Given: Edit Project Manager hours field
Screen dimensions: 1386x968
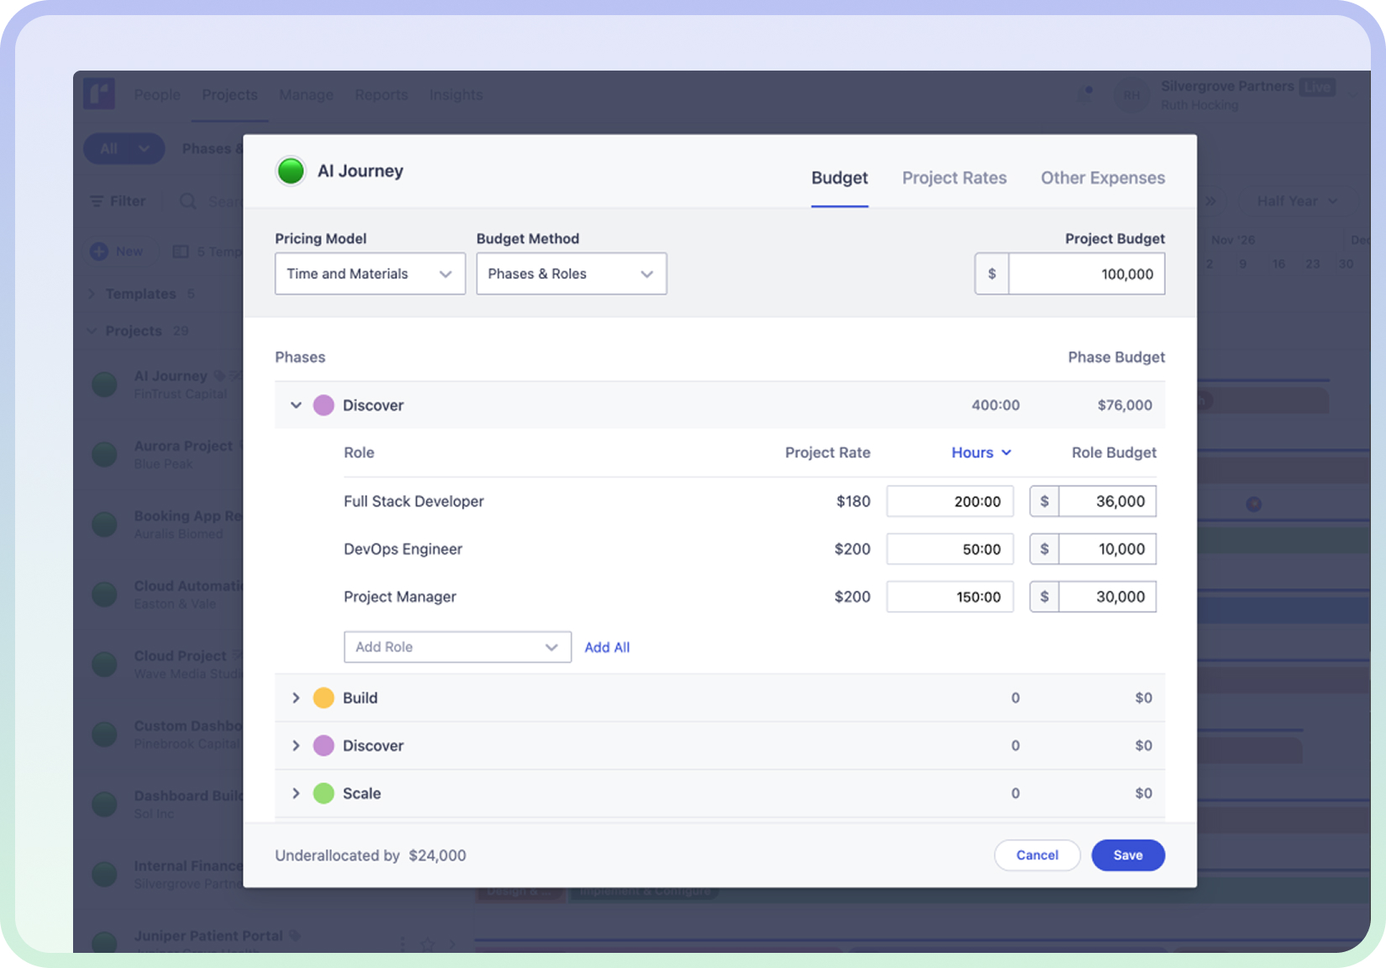Looking at the screenshot, I should 949,597.
